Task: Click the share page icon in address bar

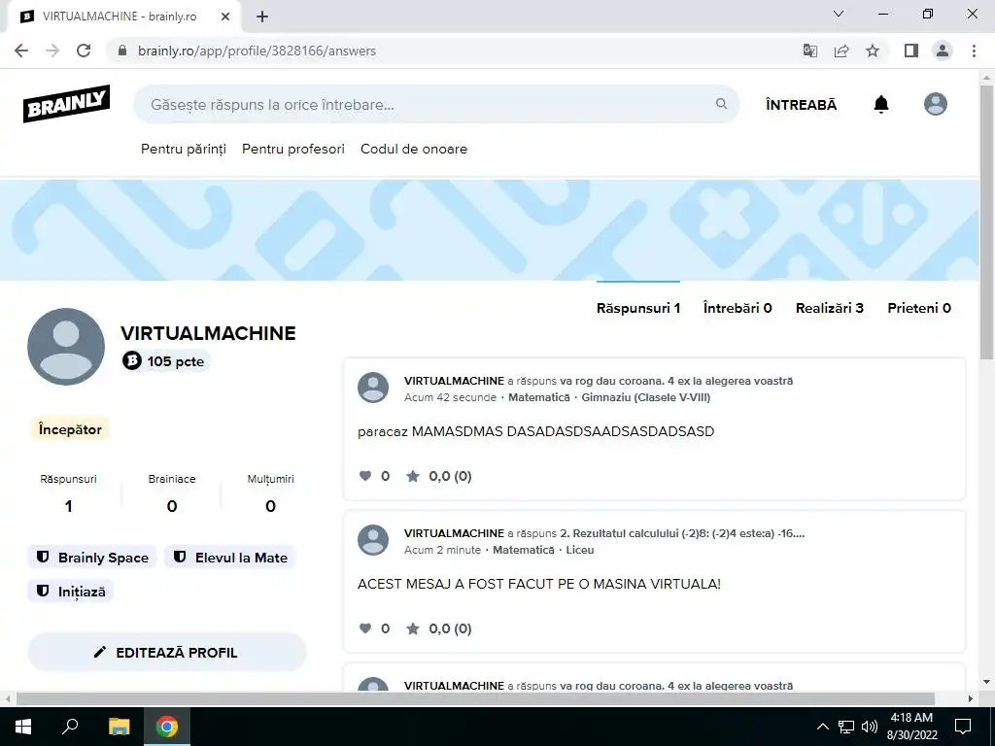Action: [x=841, y=51]
